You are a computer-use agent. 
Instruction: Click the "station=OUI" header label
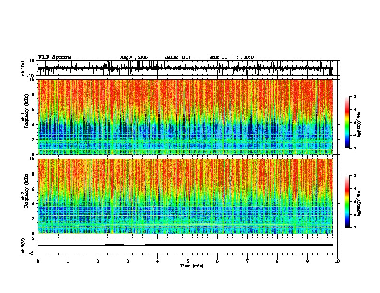[x=178, y=57]
